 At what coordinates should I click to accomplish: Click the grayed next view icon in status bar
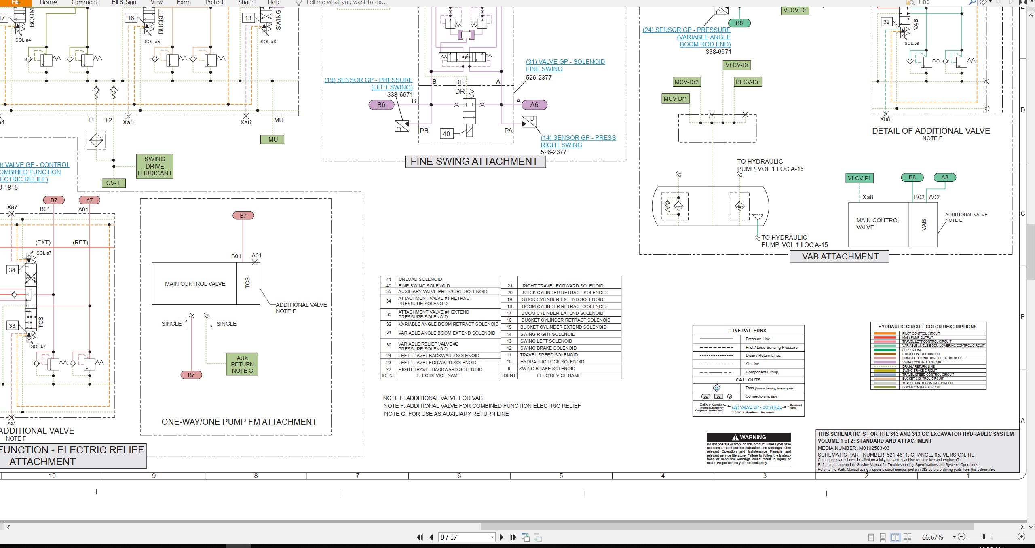(538, 537)
